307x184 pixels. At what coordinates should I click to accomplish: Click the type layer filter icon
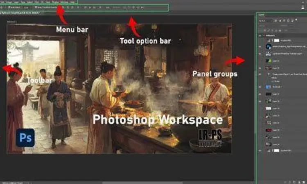(x=281, y=20)
